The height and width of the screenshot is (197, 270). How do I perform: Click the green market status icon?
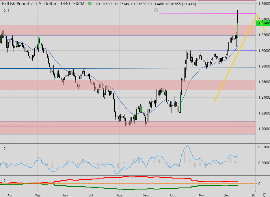pyautogui.click(x=90, y=3)
